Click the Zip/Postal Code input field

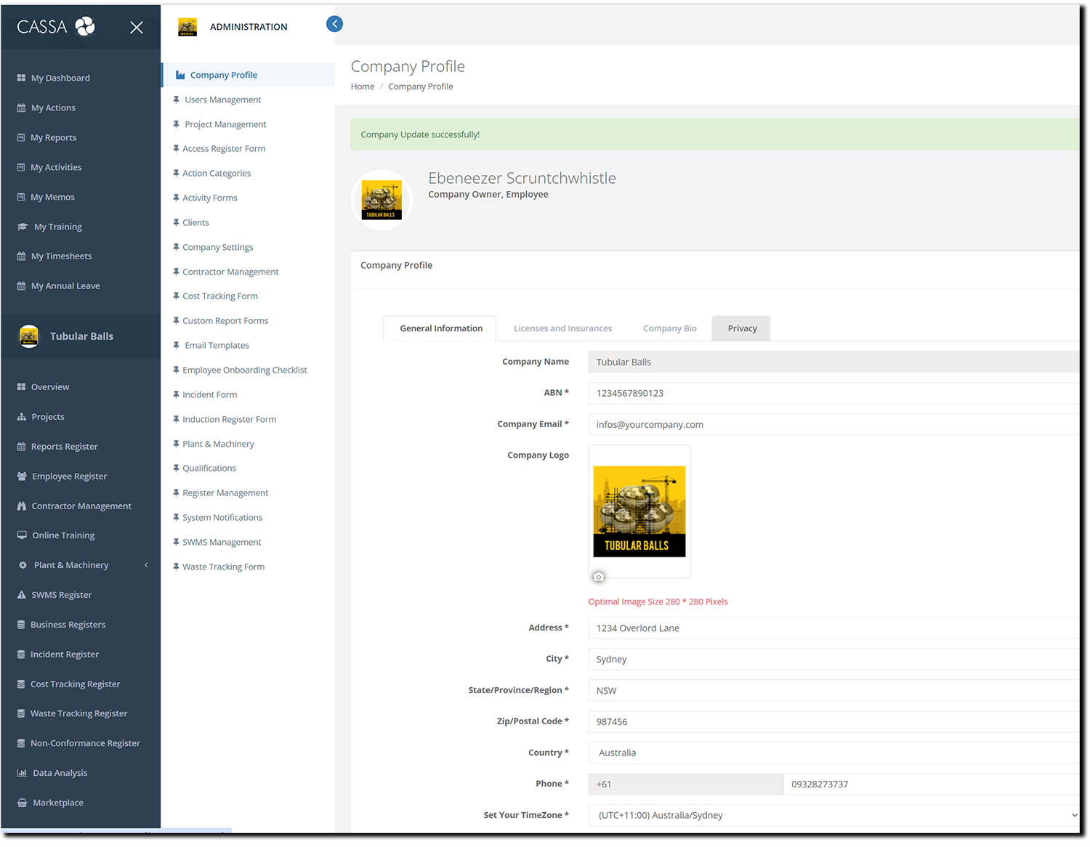point(833,722)
